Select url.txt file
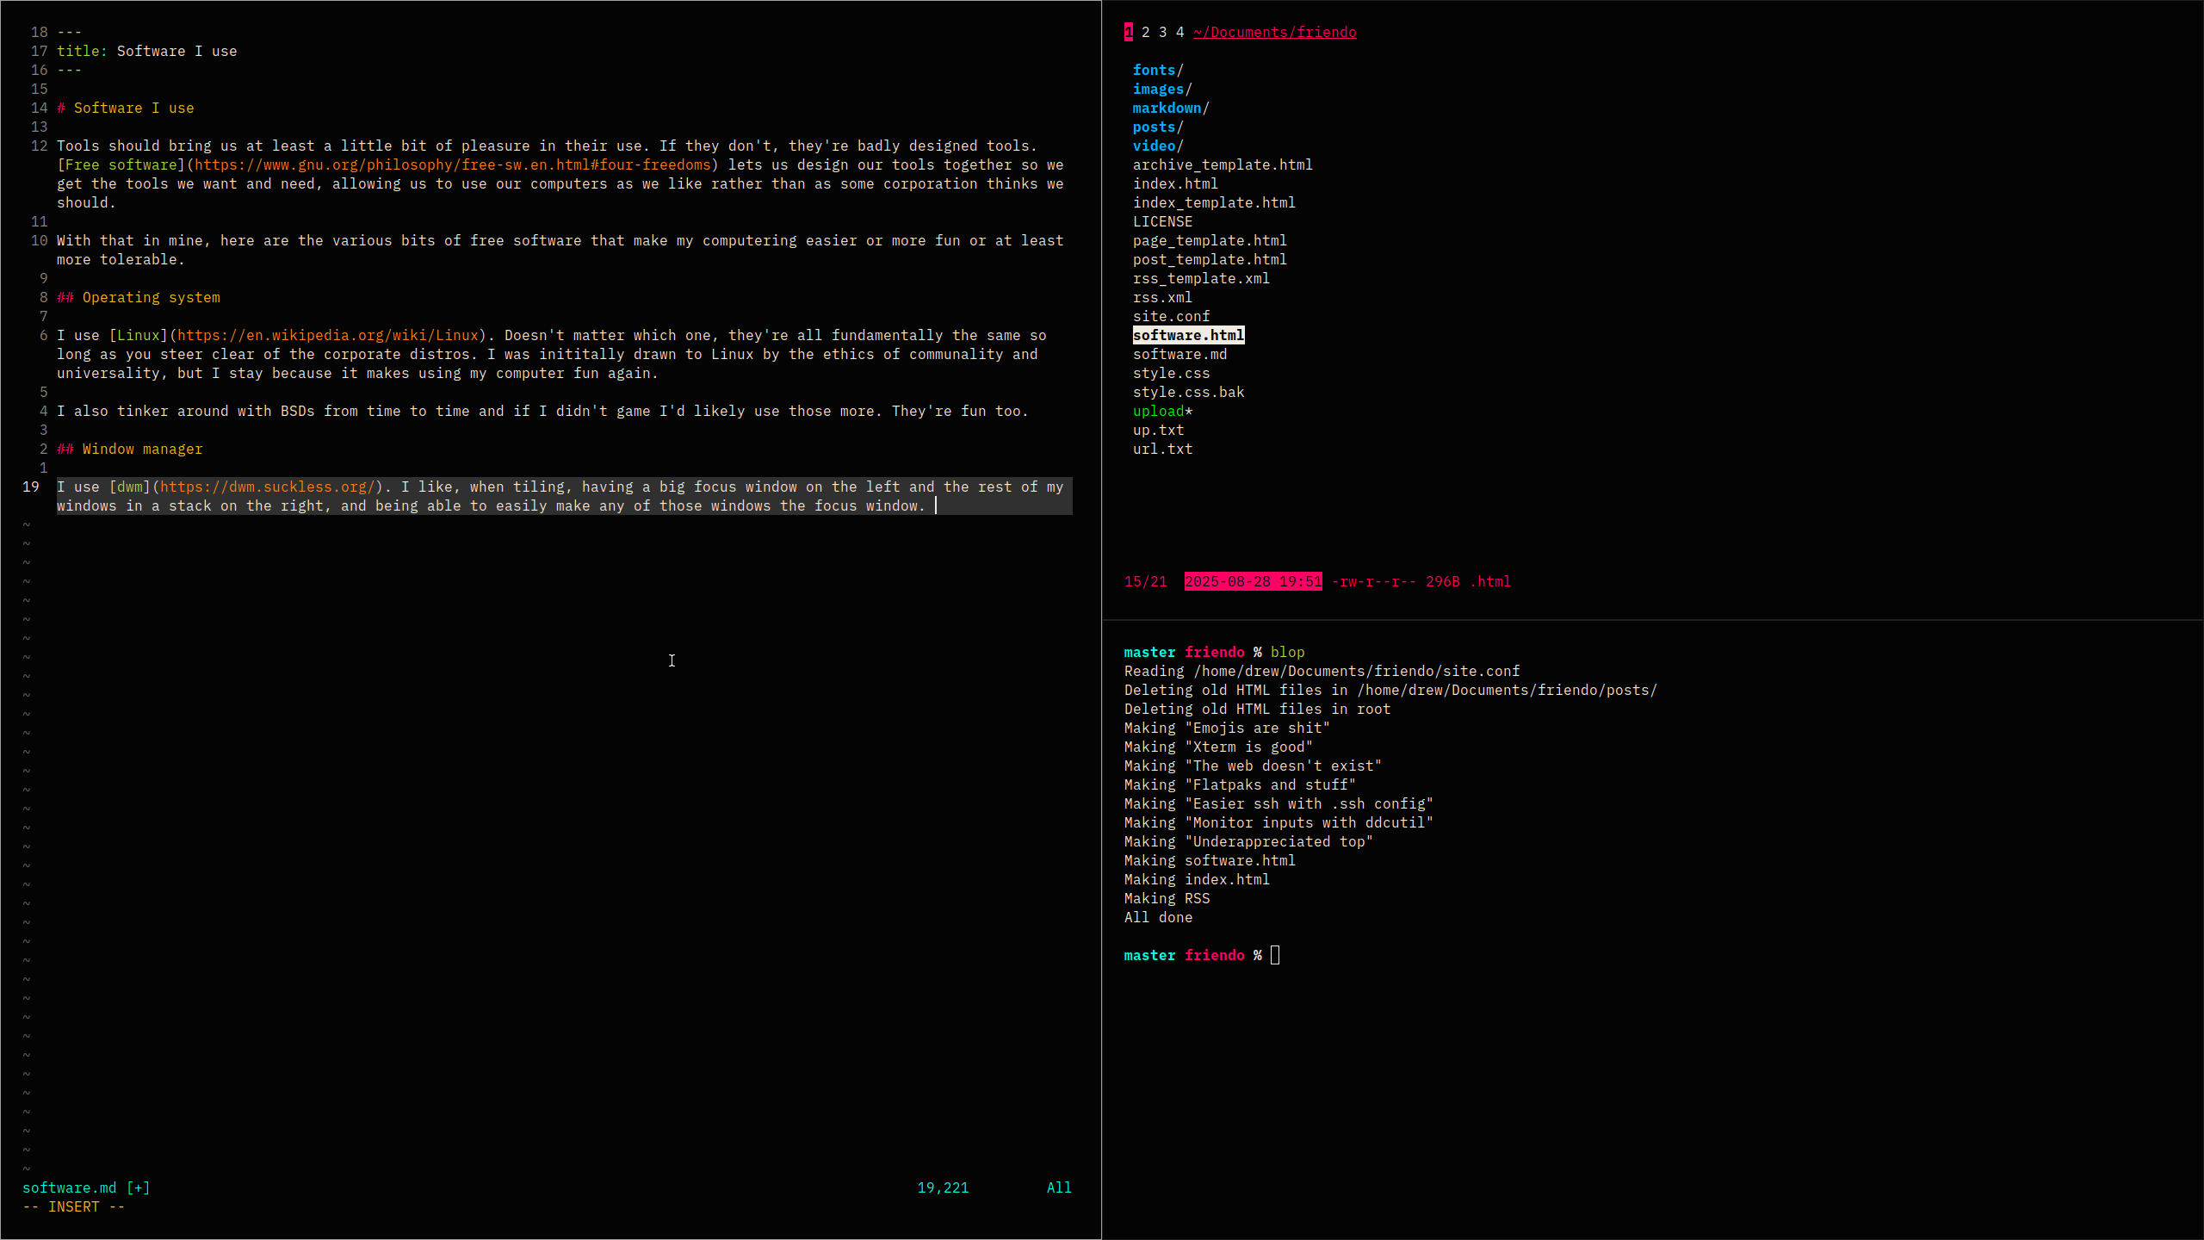 click(1162, 449)
